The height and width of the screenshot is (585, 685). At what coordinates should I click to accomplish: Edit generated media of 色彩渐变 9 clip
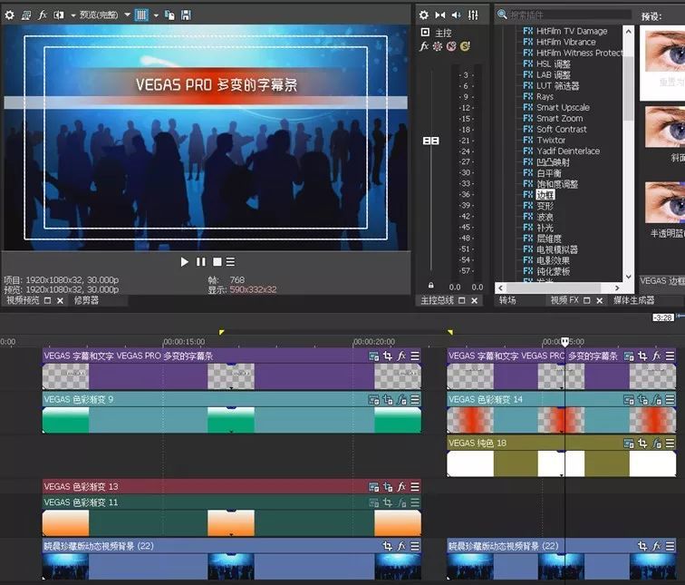(373, 400)
